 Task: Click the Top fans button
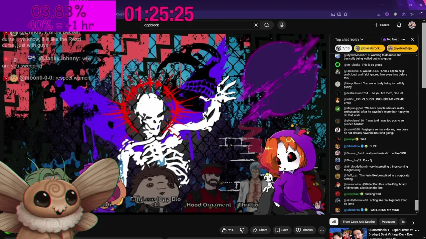pyautogui.click(x=390, y=40)
